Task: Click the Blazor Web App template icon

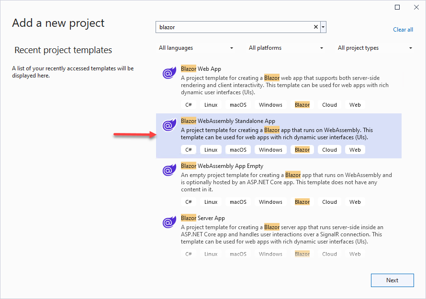Action: 168,73
